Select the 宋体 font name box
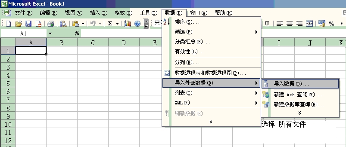This screenshot has width=346, height=165. (x=158, y=23)
